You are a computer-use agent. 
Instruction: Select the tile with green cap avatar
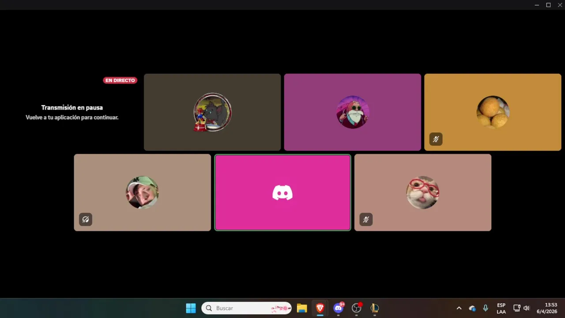click(x=143, y=192)
